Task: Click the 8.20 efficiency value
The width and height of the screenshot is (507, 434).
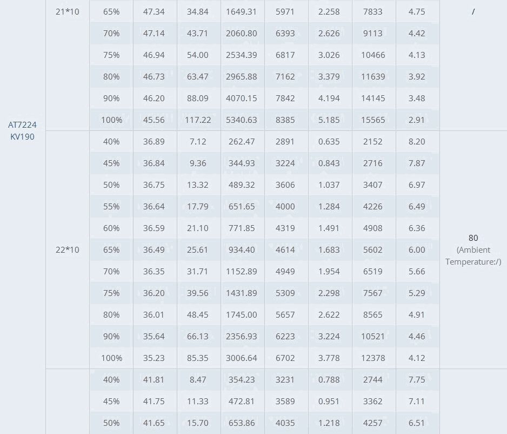Action: pyautogui.click(x=416, y=142)
